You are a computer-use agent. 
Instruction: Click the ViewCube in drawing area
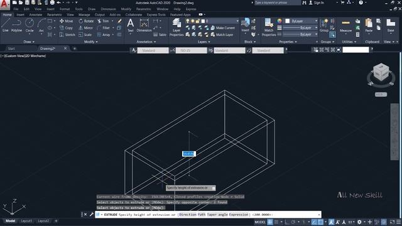click(381, 73)
